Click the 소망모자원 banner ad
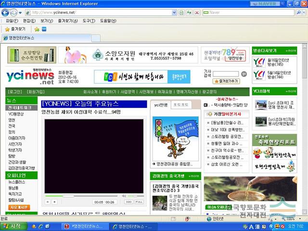The height and width of the screenshot is (231, 308). [128, 55]
